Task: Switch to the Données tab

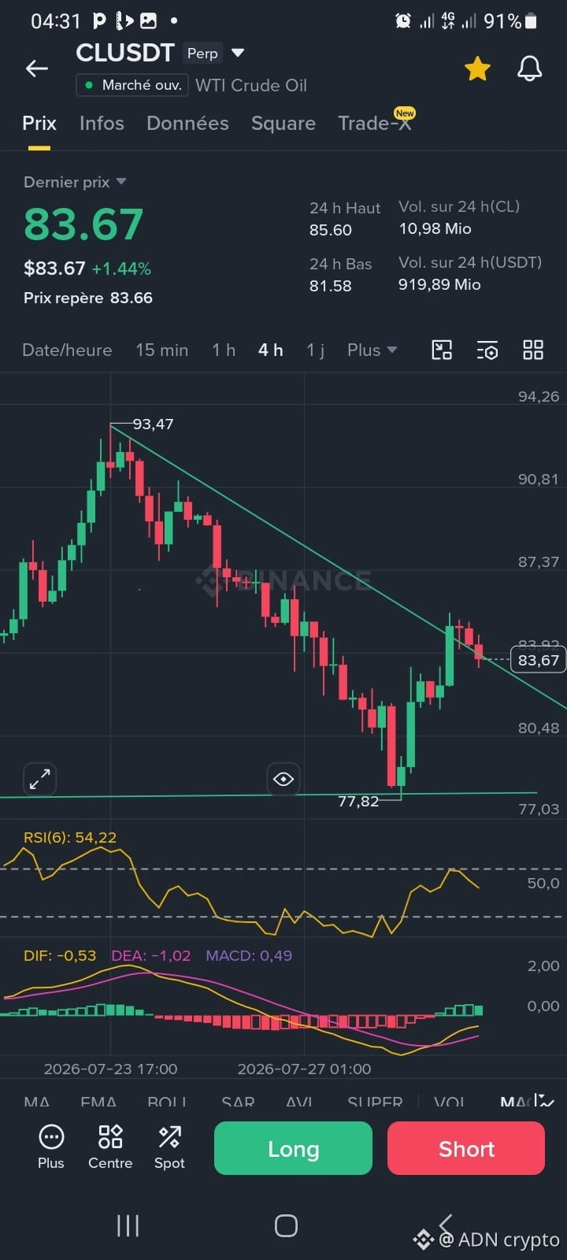Action: [x=187, y=123]
